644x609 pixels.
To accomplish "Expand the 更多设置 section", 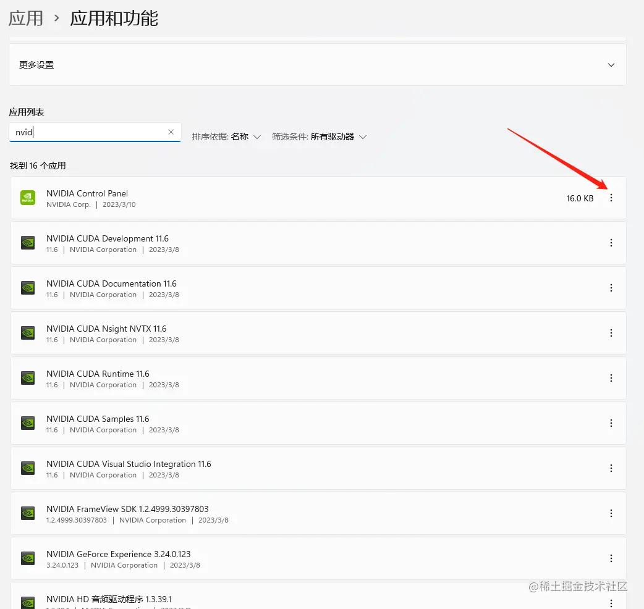I will click(611, 64).
